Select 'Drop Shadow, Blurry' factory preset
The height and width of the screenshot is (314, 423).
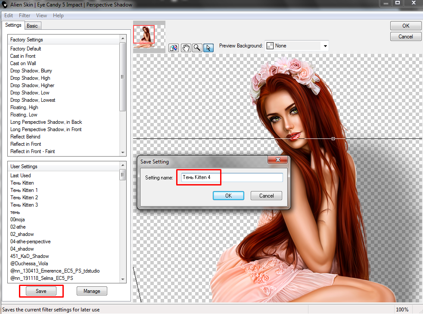[31, 71]
